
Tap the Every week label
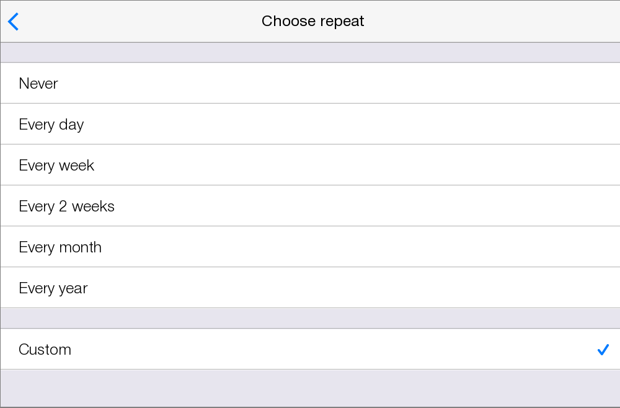56,166
